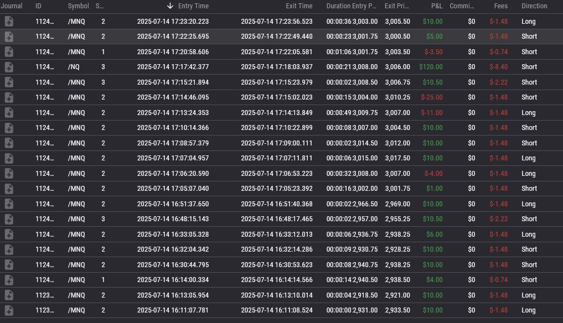Click the Symbol column header

(x=78, y=6)
